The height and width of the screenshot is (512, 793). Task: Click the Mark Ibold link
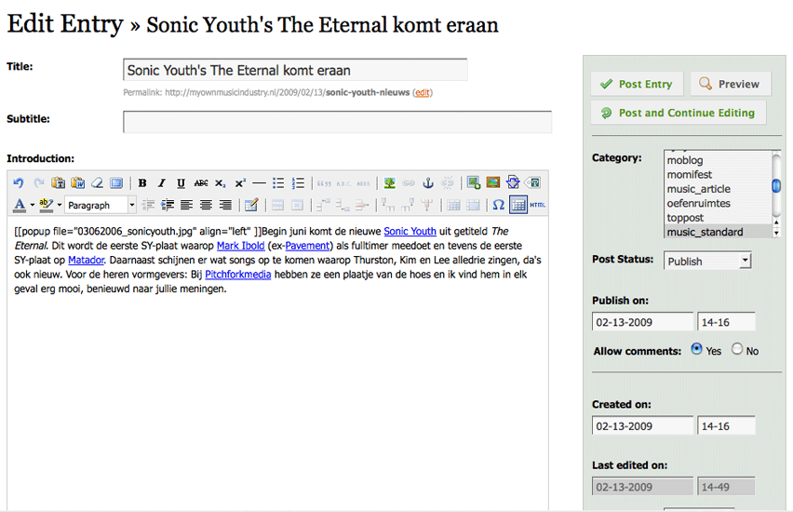point(241,246)
